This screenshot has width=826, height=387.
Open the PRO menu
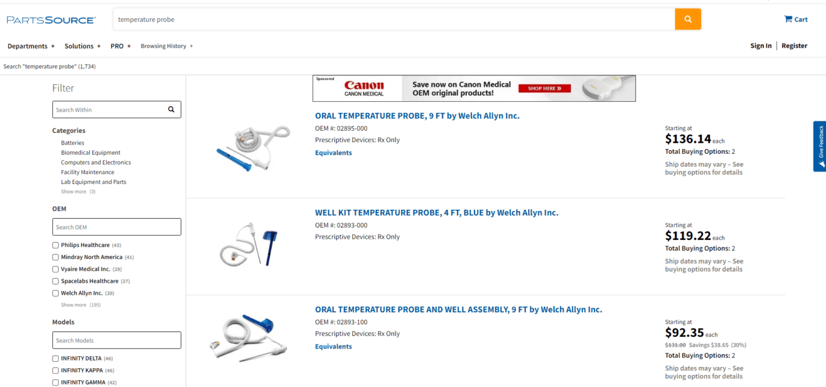[121, 46]
